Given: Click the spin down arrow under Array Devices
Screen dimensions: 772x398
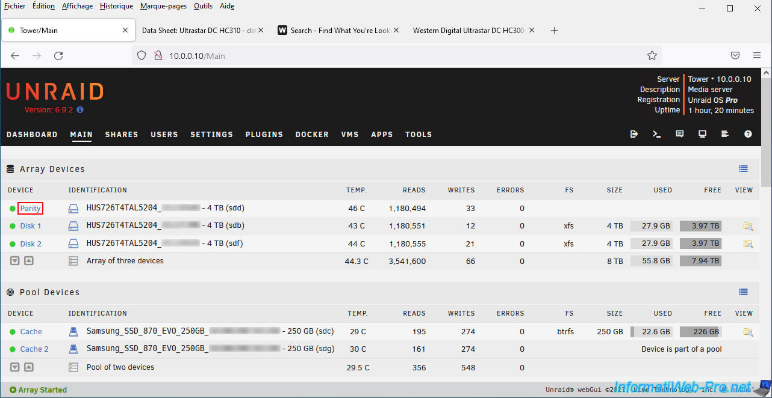Looking at the screenshot, I should [15, 261].
